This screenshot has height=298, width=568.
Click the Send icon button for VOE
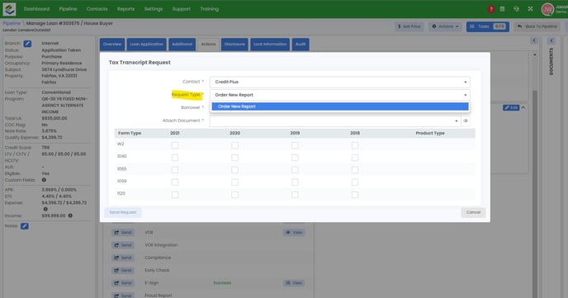tap(123, 233)
